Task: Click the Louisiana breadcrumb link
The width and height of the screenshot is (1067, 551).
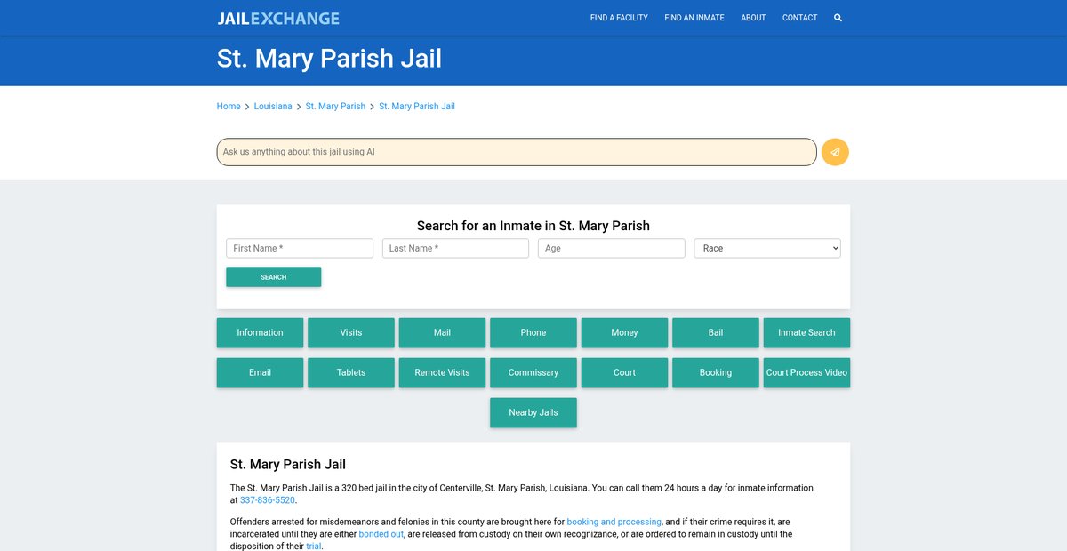Action: click(273, 106)
